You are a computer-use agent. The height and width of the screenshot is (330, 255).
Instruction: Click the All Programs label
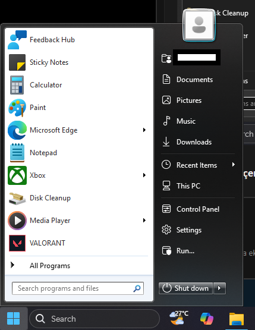point(50,266)
